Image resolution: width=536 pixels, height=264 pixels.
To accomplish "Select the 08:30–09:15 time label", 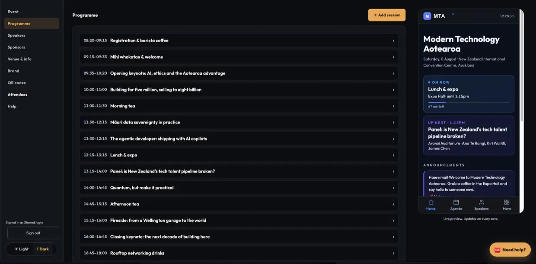I will 95,41.
